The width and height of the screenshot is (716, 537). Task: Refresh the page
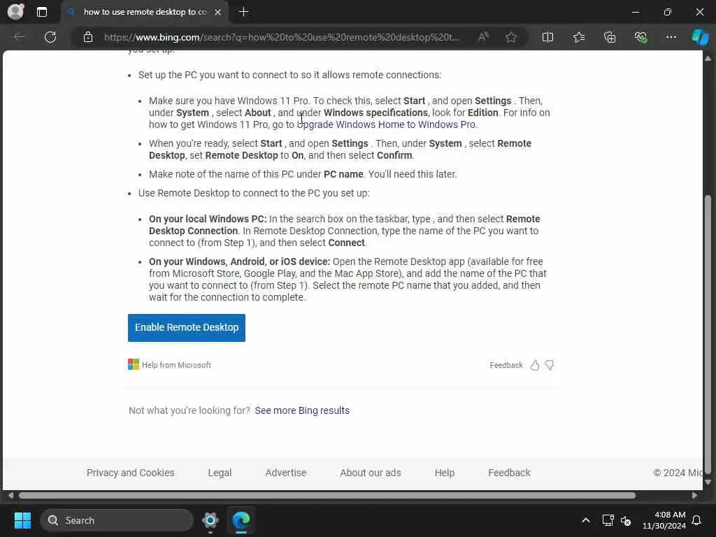50,36
